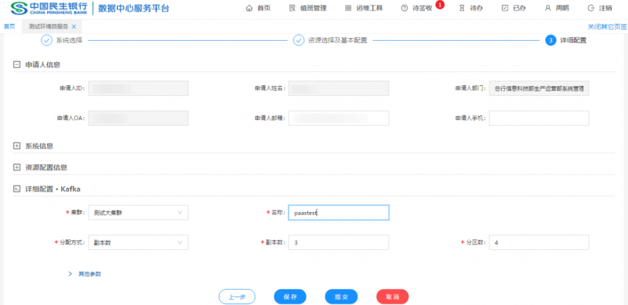The height and width of the screenshot is (305, 628).
Task: Click the 详细配置 • Kafka heading
Action: pos(53,189)
